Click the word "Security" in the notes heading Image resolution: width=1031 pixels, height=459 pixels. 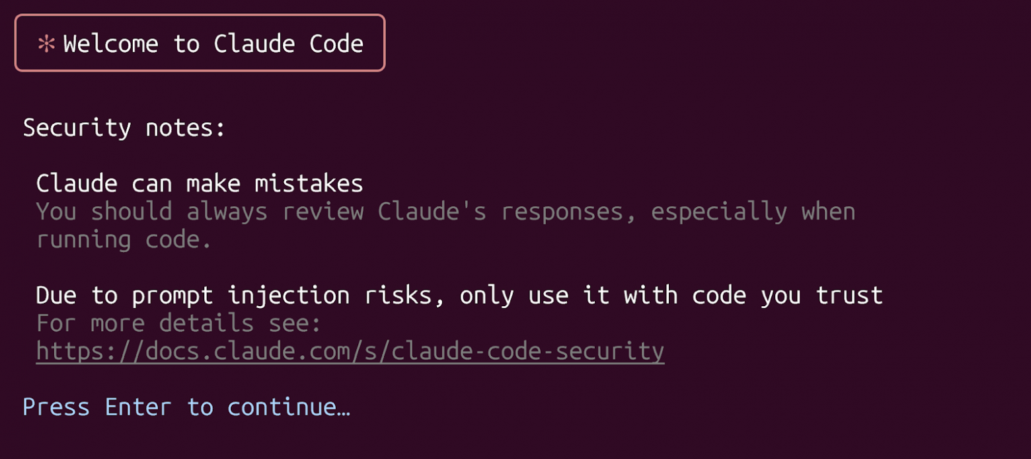(77, 128)
